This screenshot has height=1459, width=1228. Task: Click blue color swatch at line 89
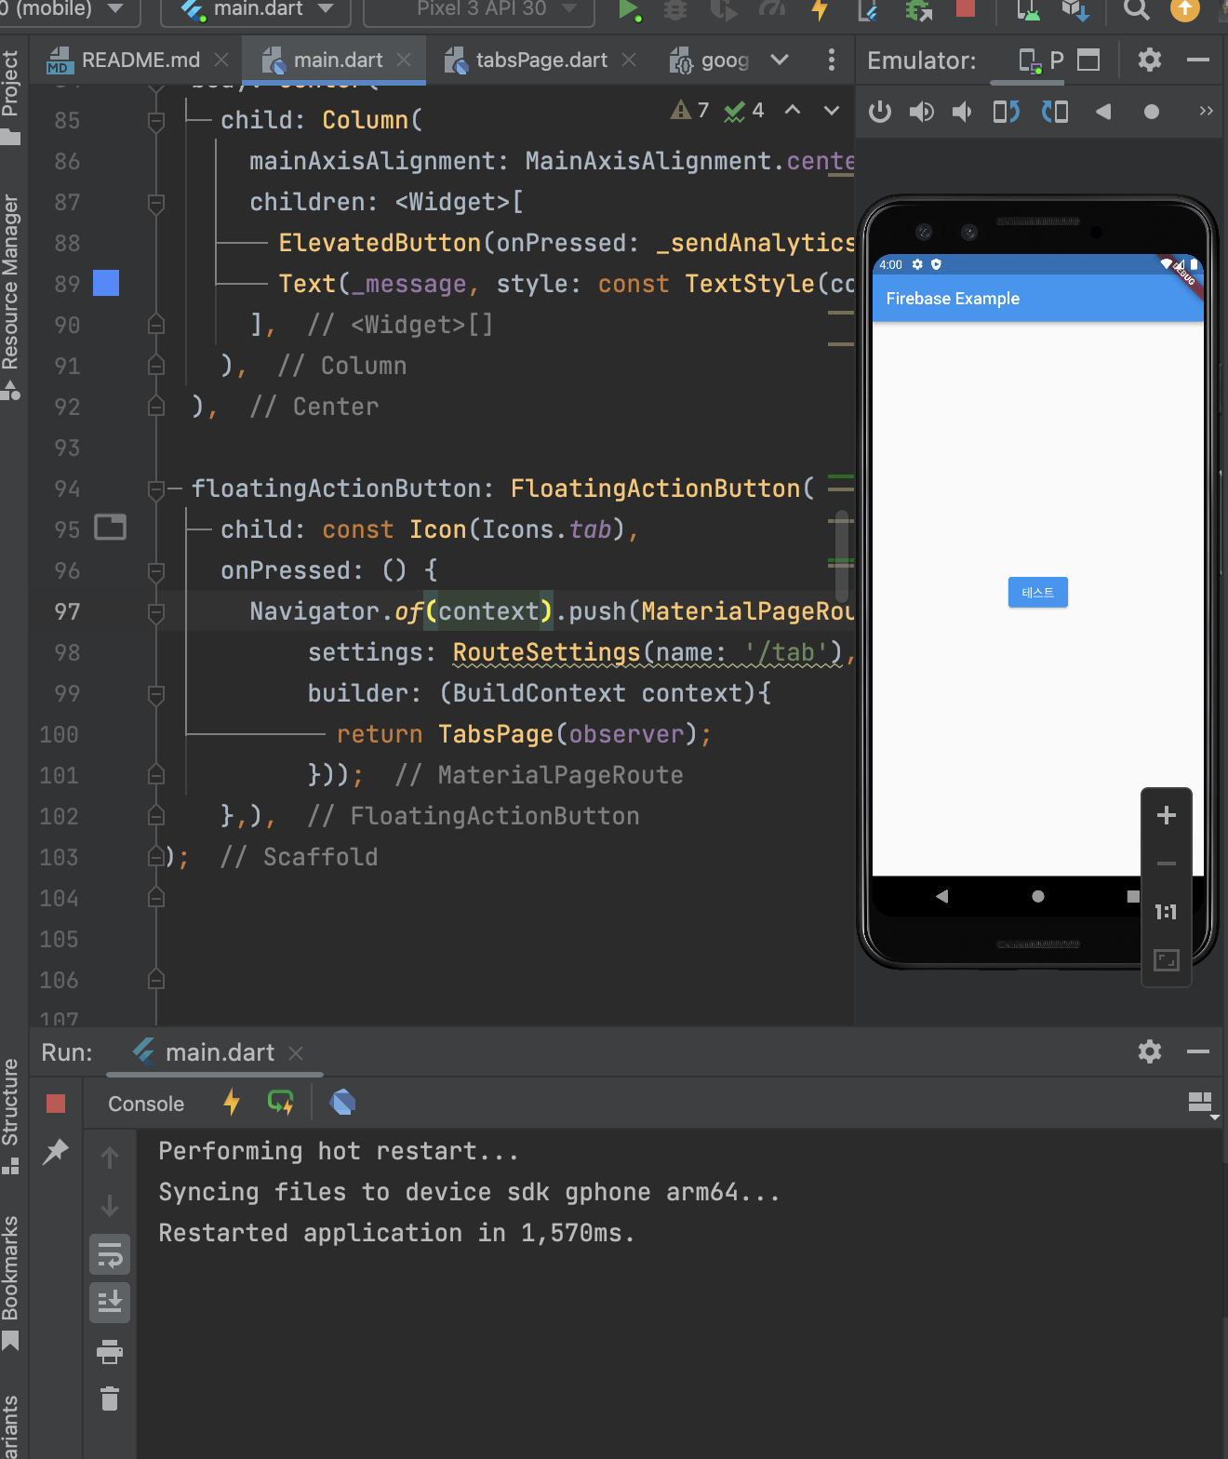pos(106,283)
